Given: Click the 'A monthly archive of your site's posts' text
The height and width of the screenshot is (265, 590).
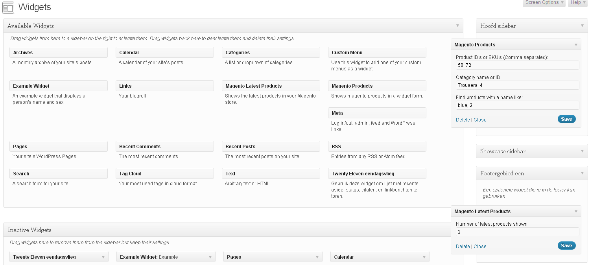Looking at the screenshot, I should click(x=52, y=63).
